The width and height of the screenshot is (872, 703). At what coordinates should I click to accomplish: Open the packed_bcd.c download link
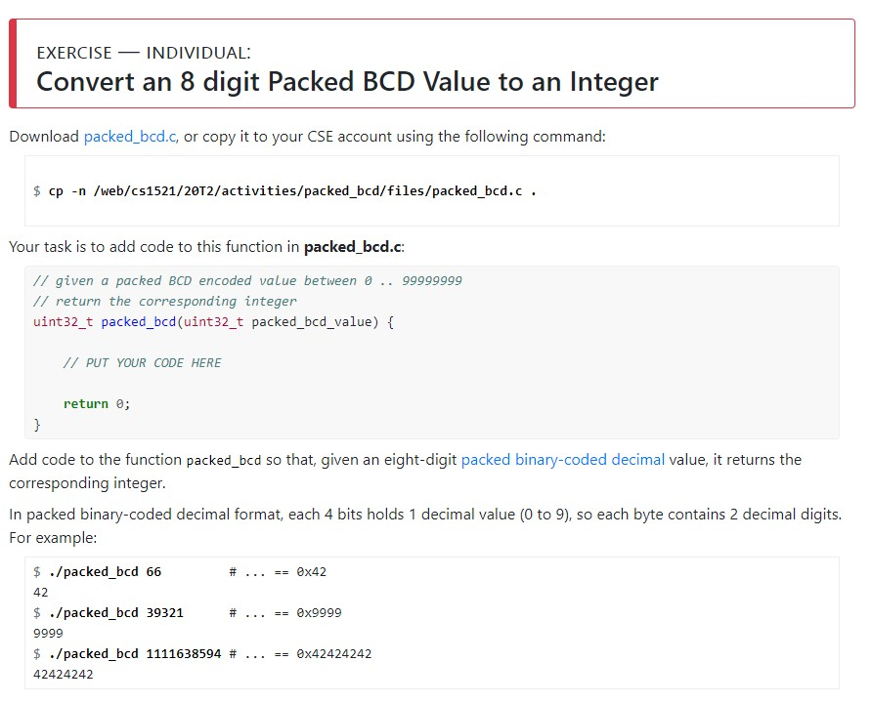(130, 137)
